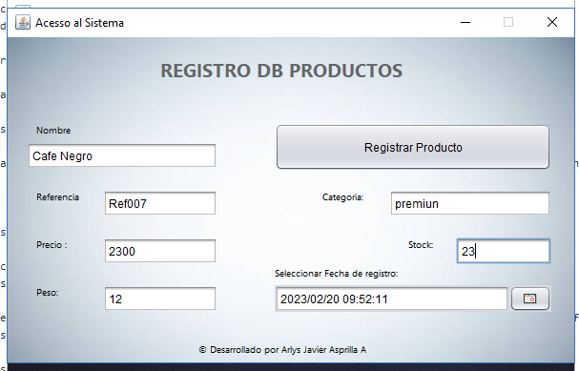
Task: Minimize the Acesso al Sistema window
Action: coord(465,23)
